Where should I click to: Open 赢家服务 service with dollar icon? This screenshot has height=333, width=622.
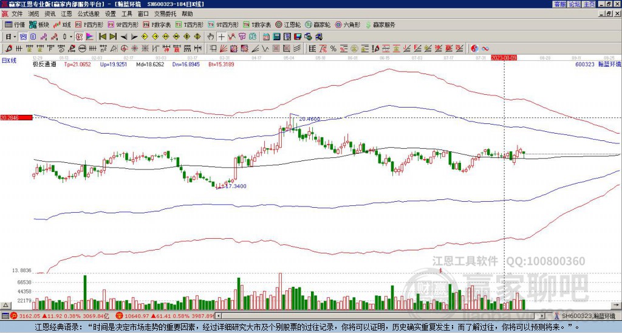pyautogui.click(x=380, y=24)
